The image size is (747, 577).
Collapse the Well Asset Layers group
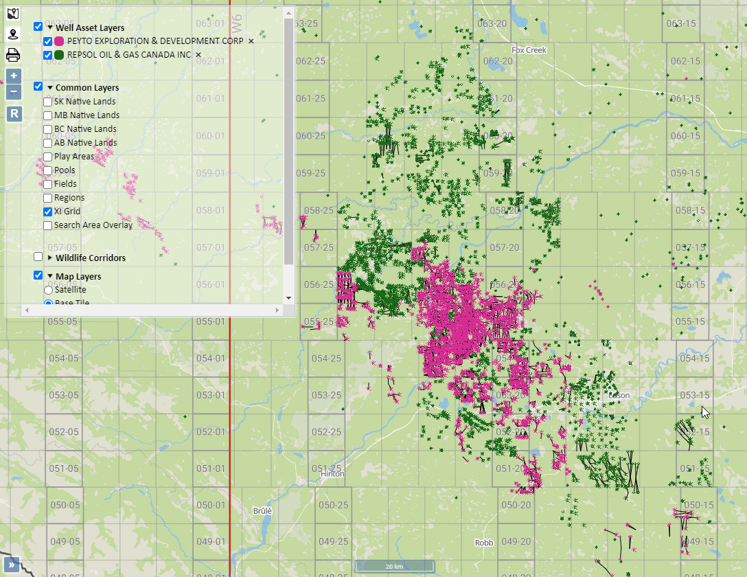[50, 28]
